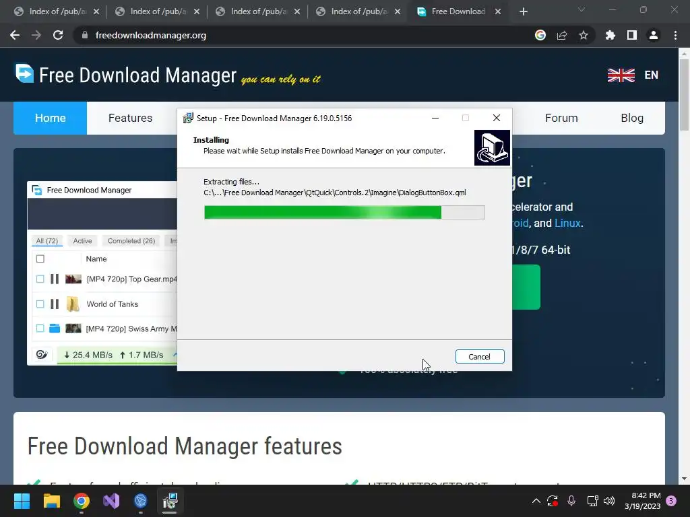Click the sync status tray icon
This screenshot has height=517, width=690.
pos(553,501)
